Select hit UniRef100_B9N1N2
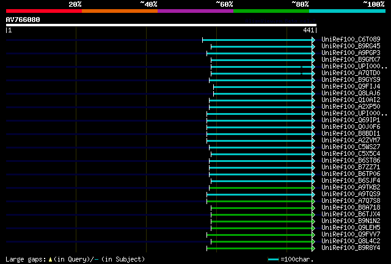391x264 pixels. pos(351,221)
